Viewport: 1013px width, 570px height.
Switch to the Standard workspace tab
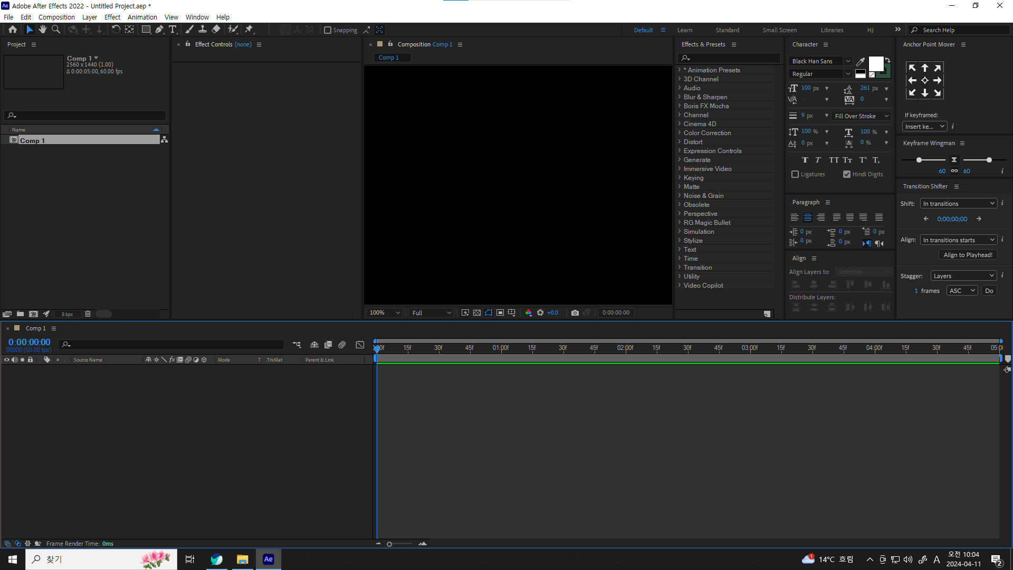727,30
